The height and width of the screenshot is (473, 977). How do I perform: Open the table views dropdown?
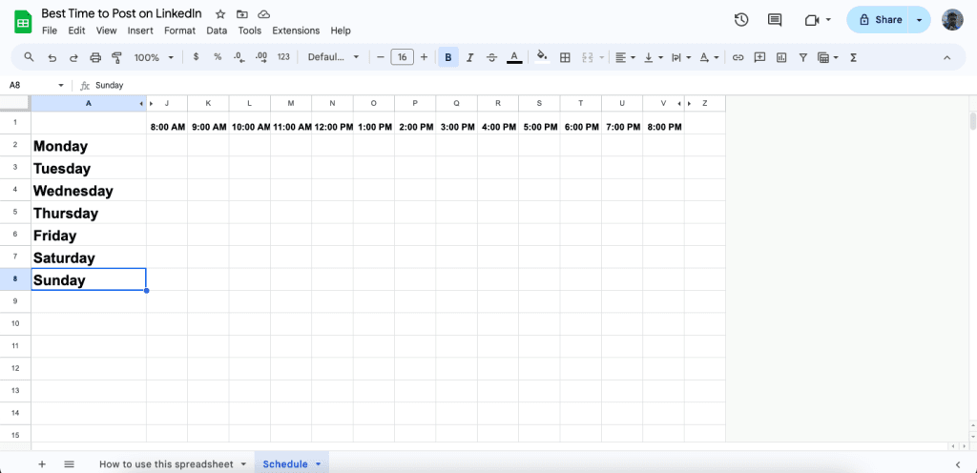click(827, 57)
